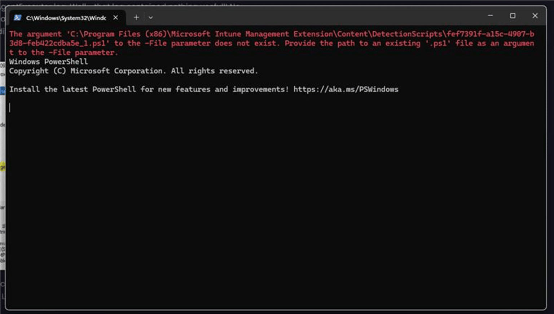Click the empty black terminal area
The height and width of the screenshot is (314, 554).
point(274,198)
